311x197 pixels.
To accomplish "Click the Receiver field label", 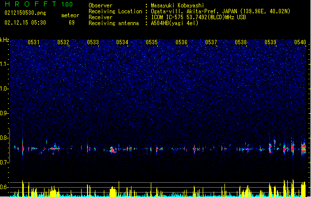I will coord(100,17).
